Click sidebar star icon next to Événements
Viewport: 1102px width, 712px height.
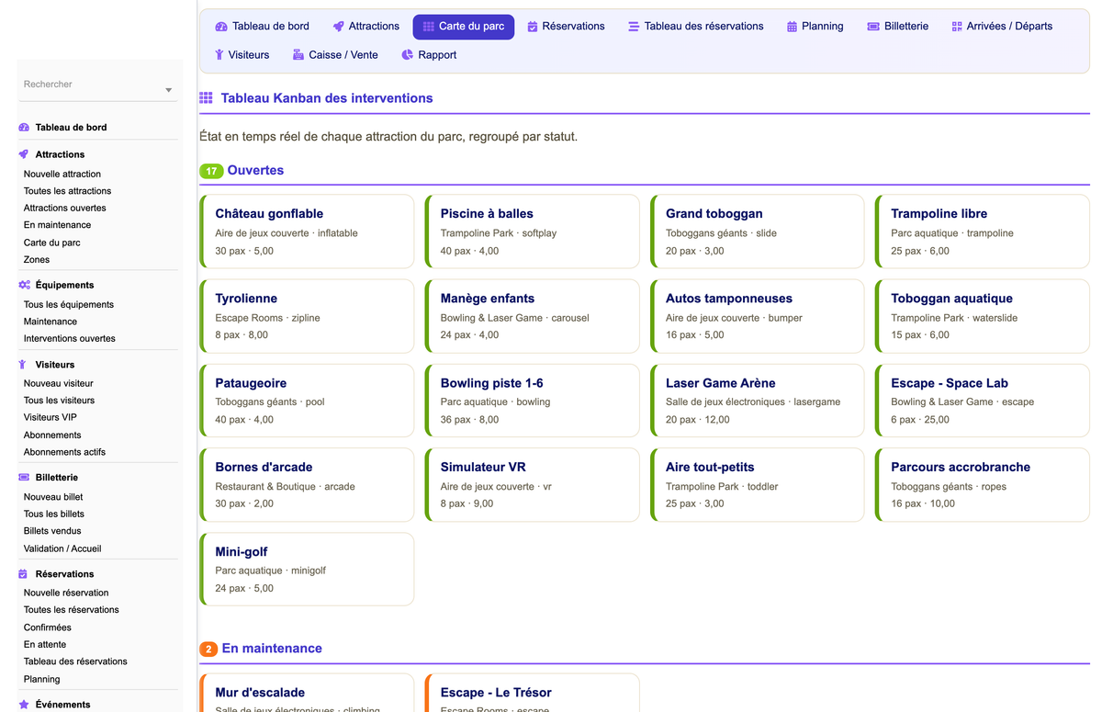24,705
